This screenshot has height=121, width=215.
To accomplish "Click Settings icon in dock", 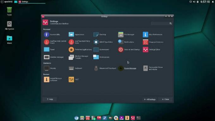I will tap(133, 118).
